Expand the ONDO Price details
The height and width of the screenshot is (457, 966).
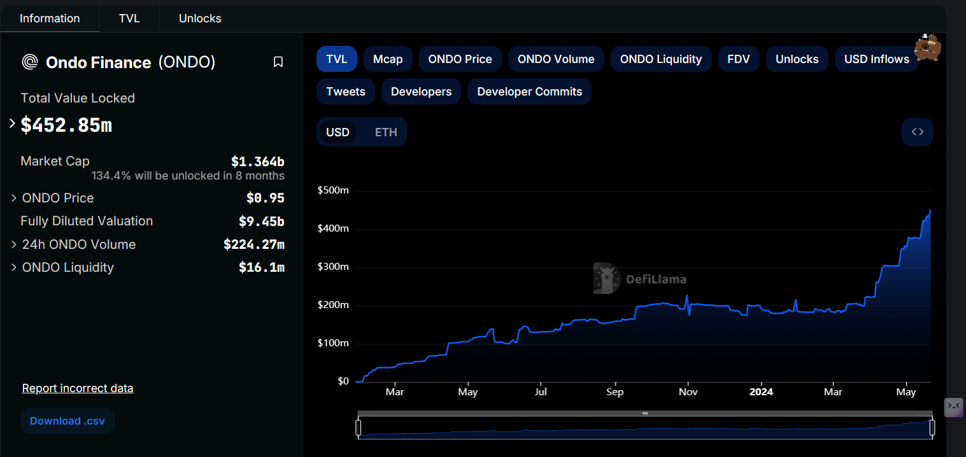click(14, 198)
